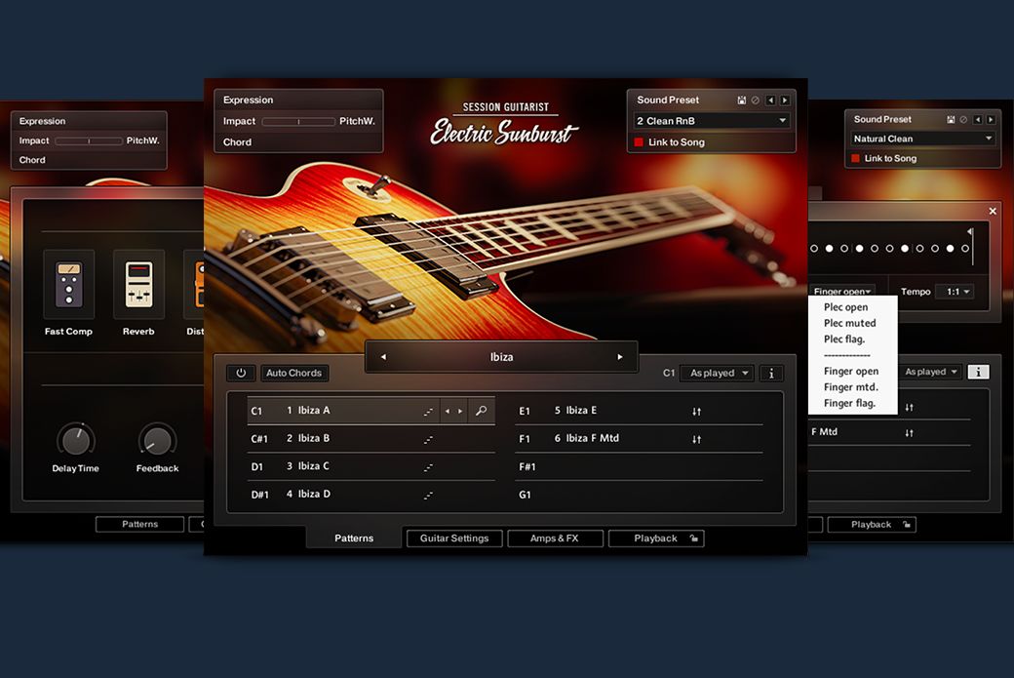
Task: Toggle Link to Song under Natural Clean
Action: coord(856,159)
